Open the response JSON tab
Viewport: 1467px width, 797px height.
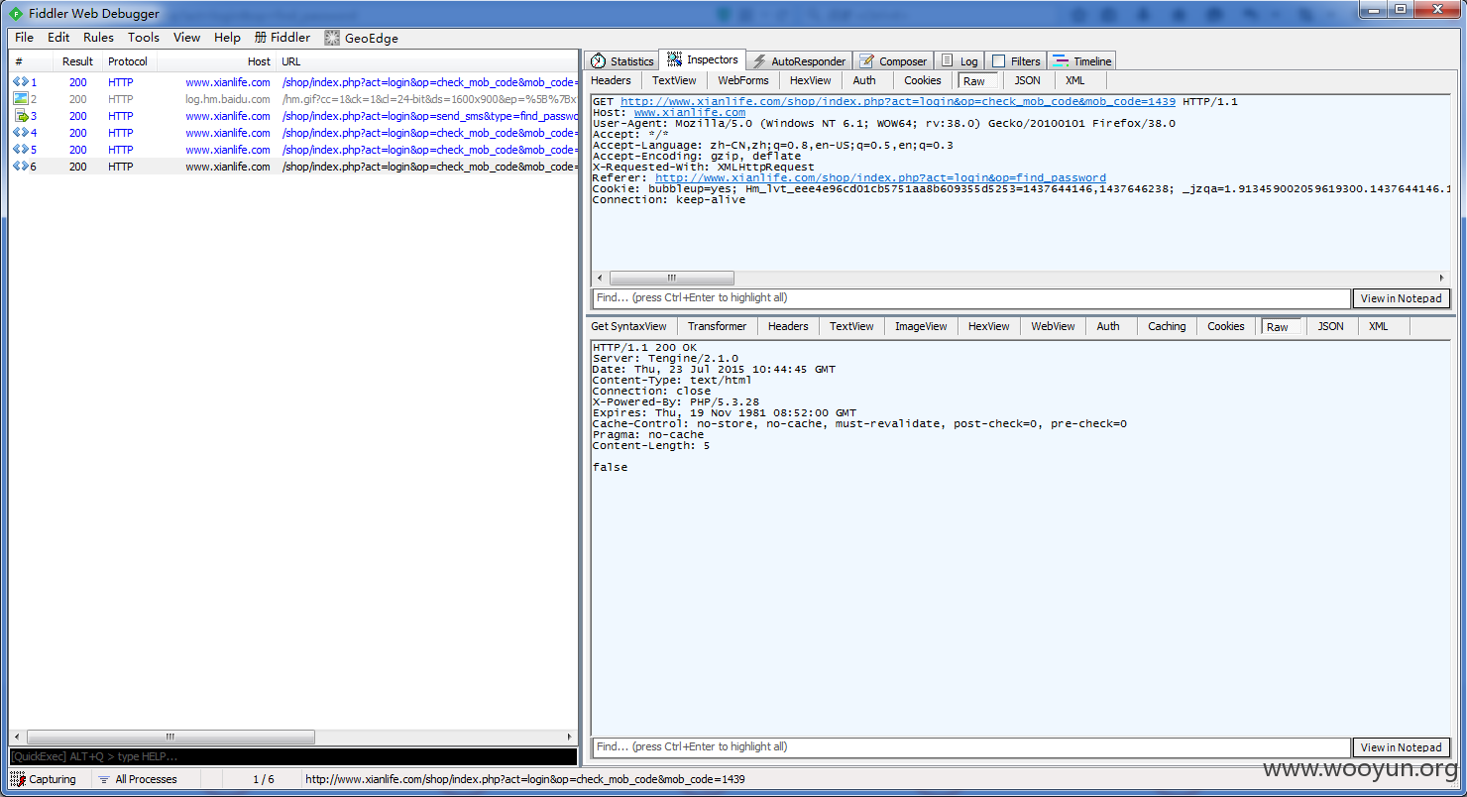click(1331, 326)
